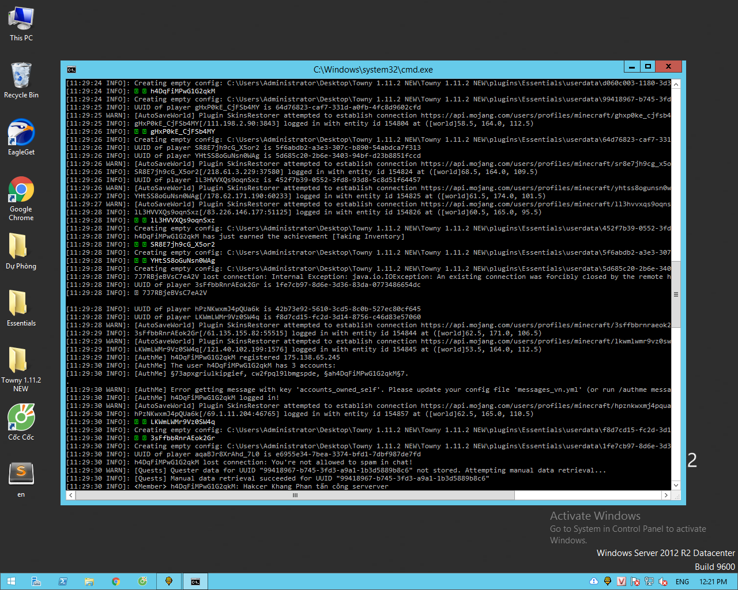This screenshot has width=738, height=590.
Task: Click the horizontal scrollbar left arrow
Action: (70, 495)
